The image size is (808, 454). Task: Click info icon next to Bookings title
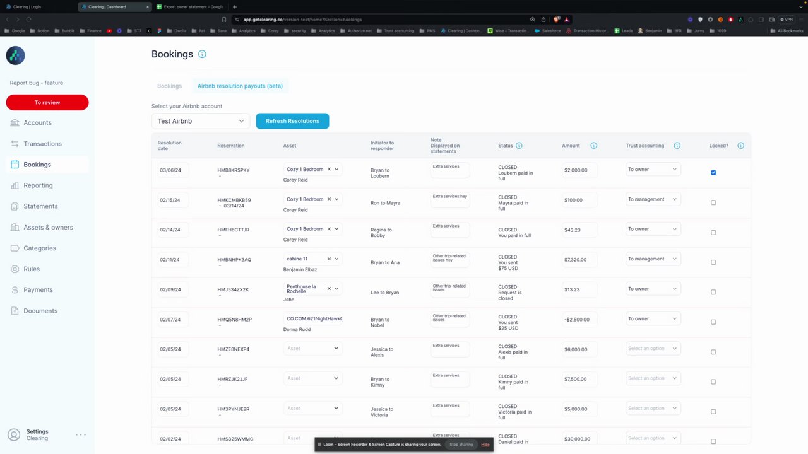(202, 54)
